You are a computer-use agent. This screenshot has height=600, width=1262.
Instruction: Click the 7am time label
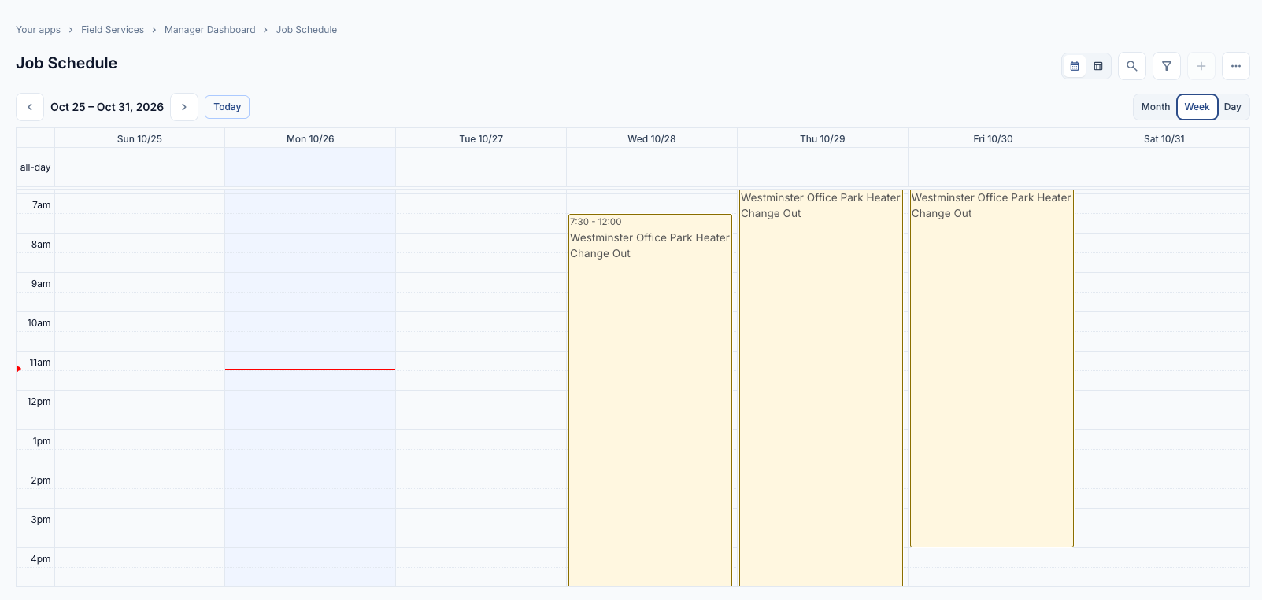[x=42, y=205]
